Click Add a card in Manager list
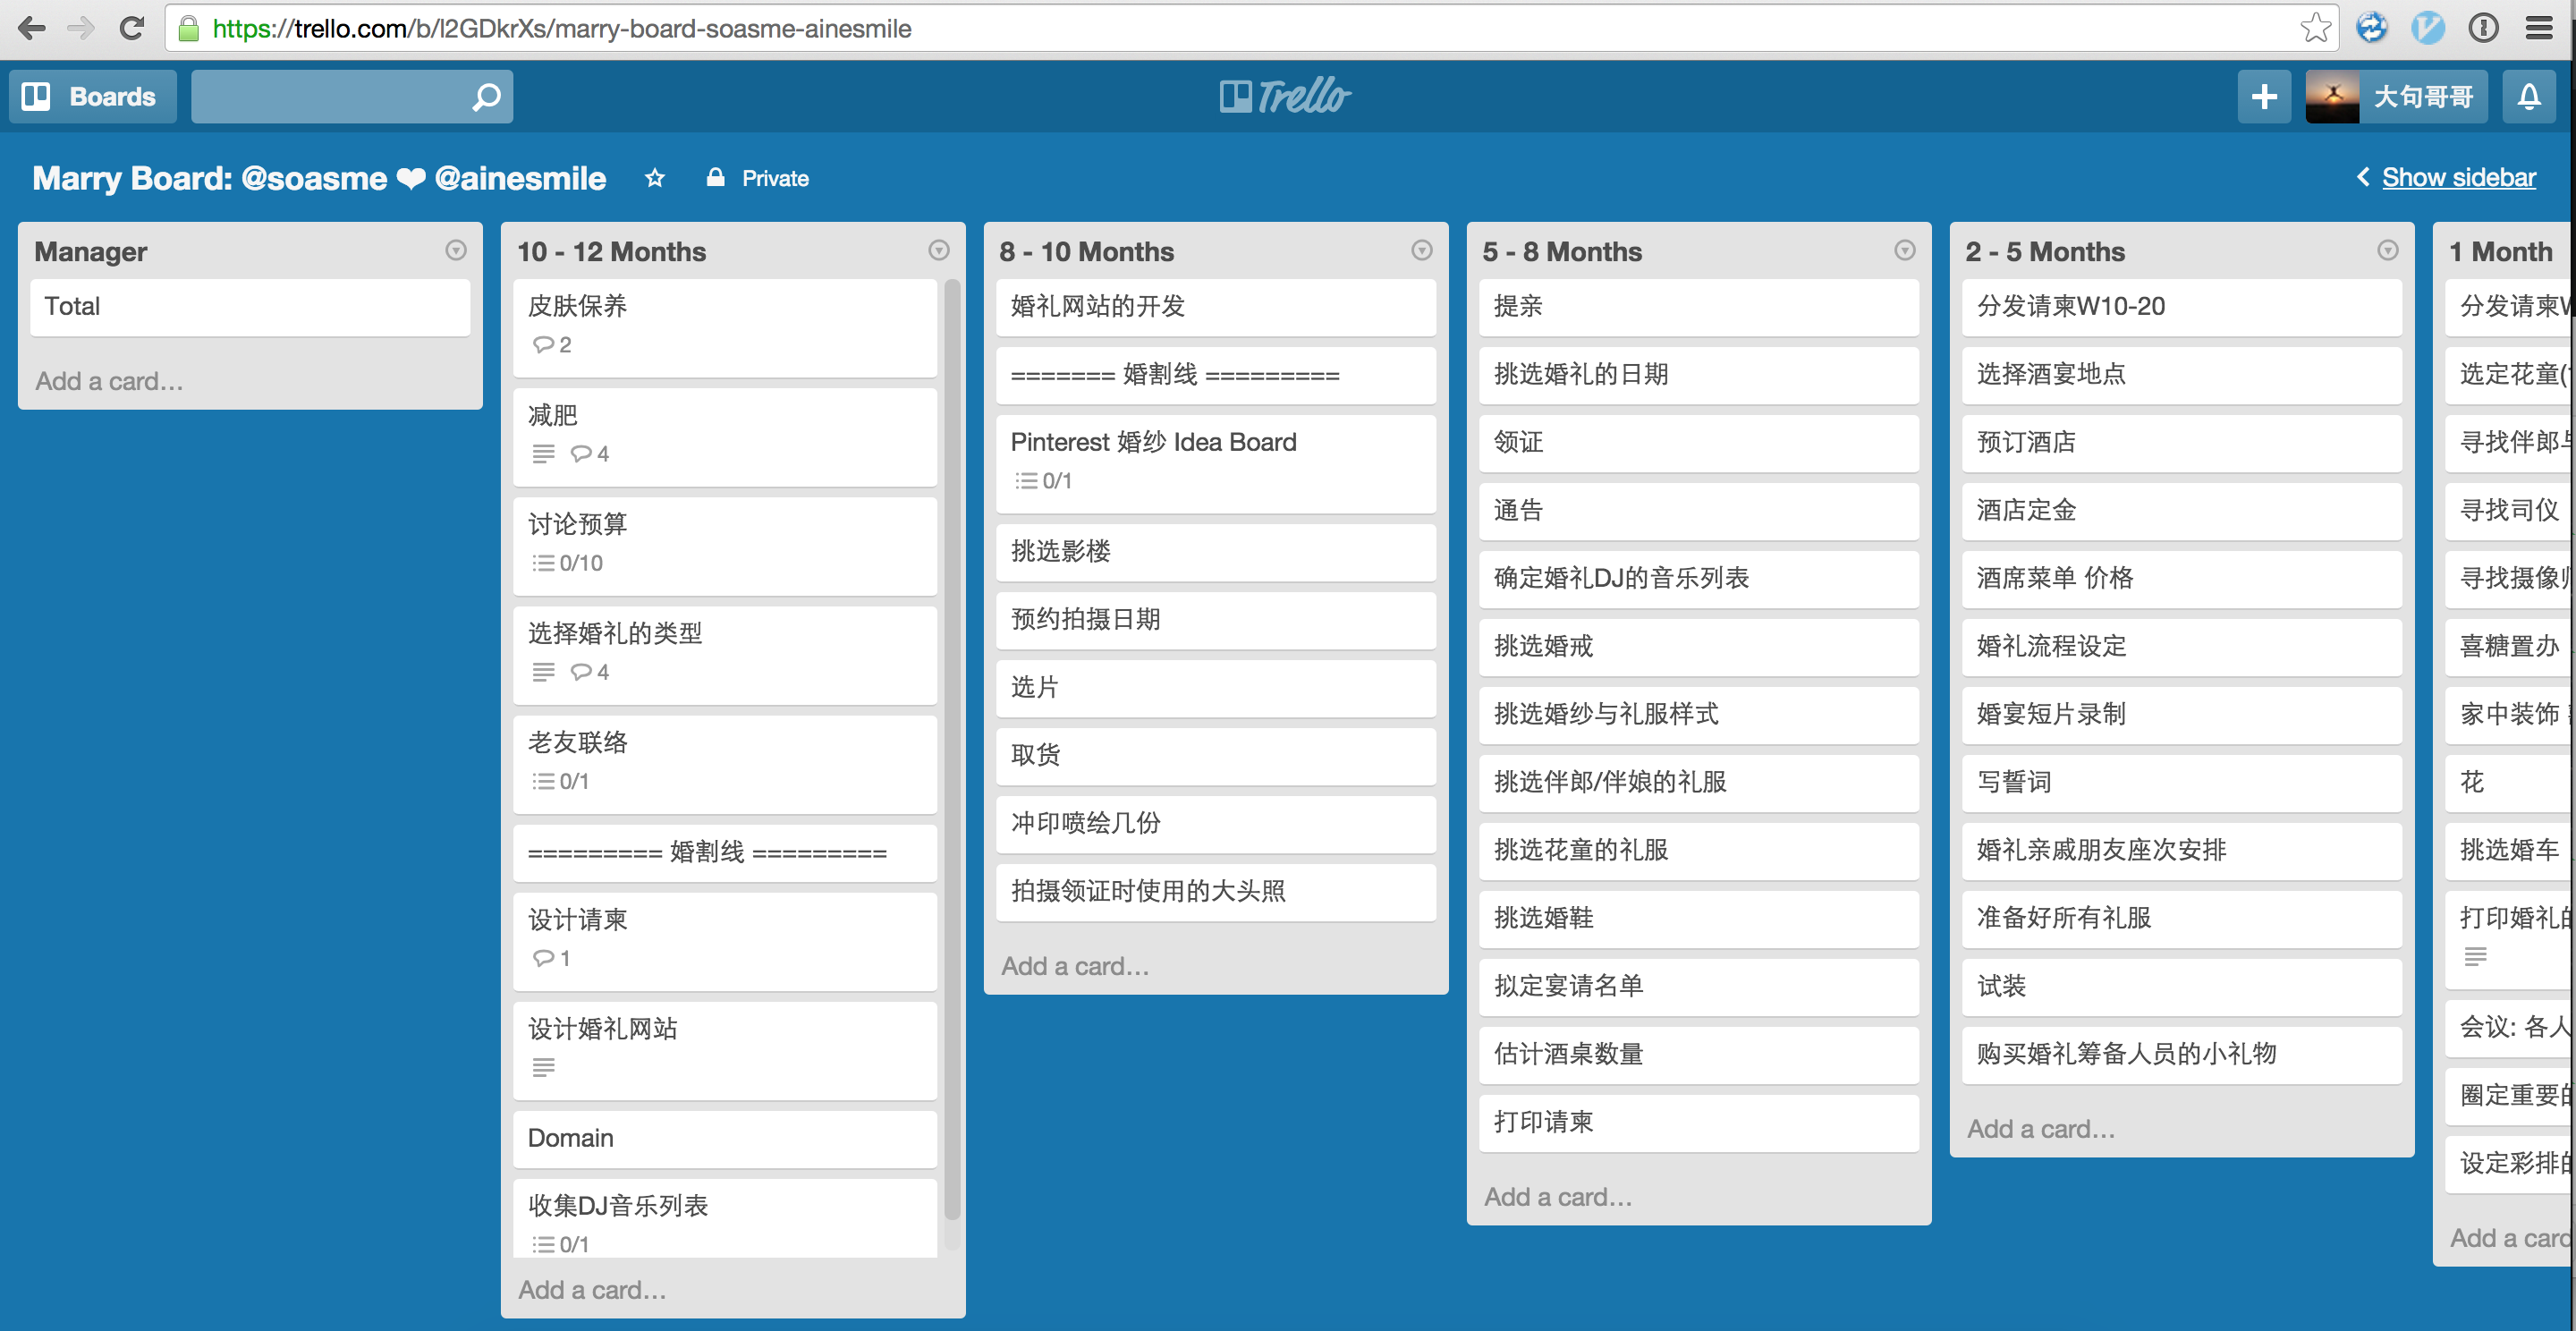2576x1331 pixels. (x=109, y=381)
